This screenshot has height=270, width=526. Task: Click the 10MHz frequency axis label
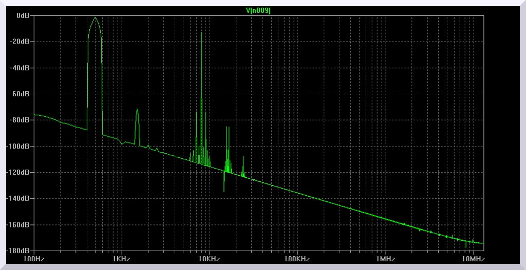[471, 259]
